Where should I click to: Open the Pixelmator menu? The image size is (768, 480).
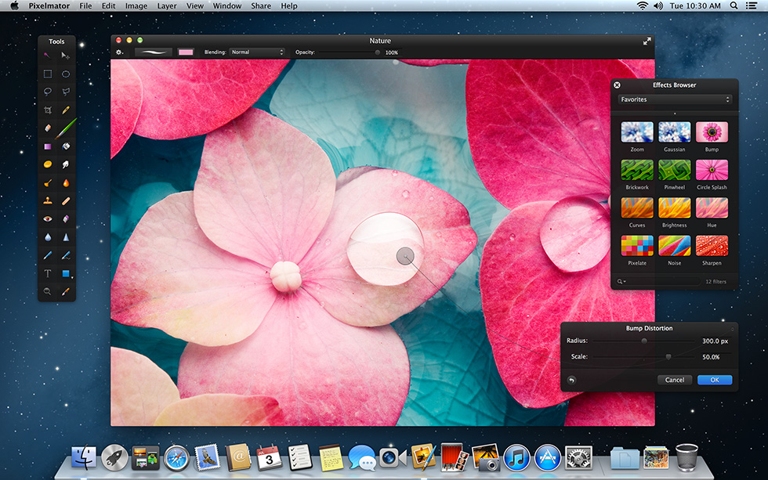49,5
